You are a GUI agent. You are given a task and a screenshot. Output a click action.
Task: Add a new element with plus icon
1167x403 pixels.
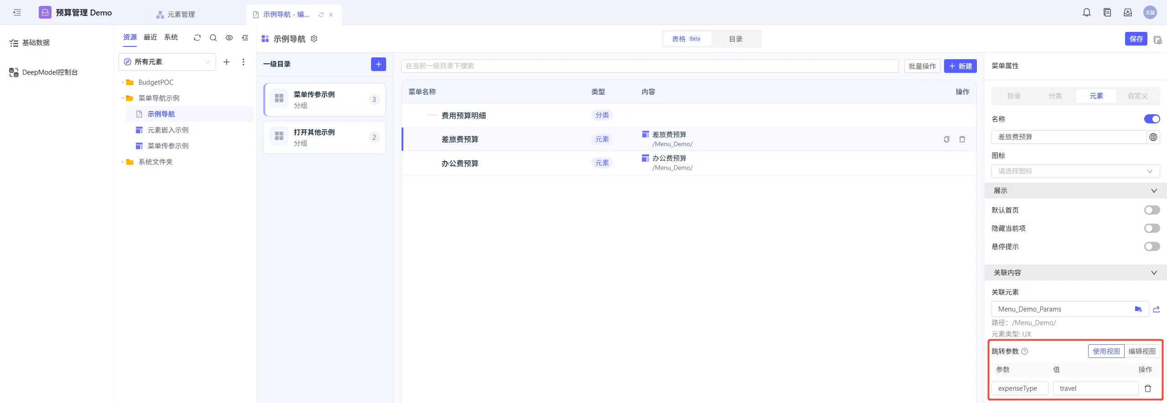[x=227, y=62]
